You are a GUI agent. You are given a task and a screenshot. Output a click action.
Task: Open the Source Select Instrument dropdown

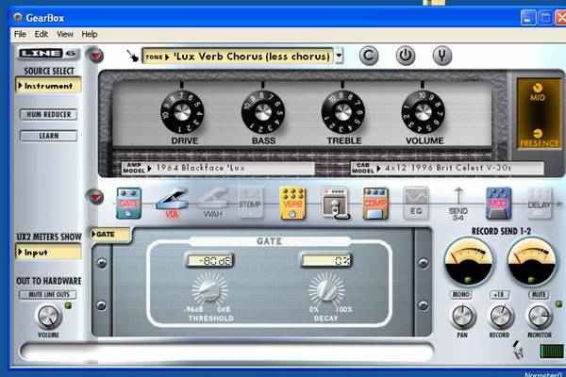click(x=48, y=86)
